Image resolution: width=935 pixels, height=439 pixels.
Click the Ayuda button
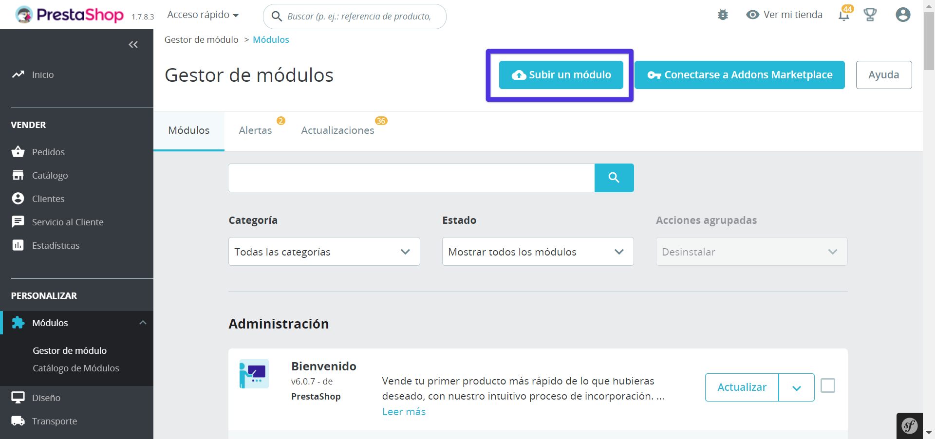click(x=884, y=75)
